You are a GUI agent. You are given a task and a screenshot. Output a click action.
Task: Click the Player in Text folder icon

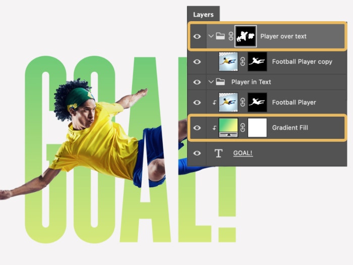coord(220,82)
